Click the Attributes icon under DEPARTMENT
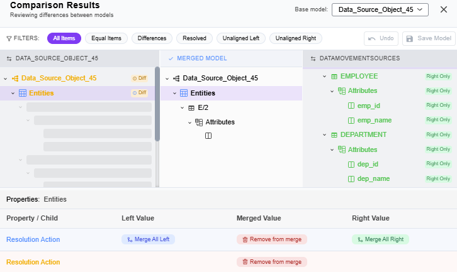Screen dimensions: 457x272 [342, 150]
